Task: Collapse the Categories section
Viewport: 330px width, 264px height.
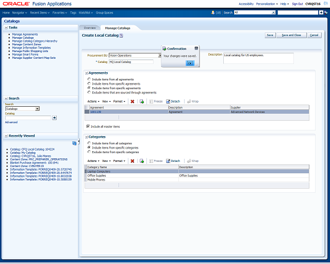Action: [x=87, y=137]
